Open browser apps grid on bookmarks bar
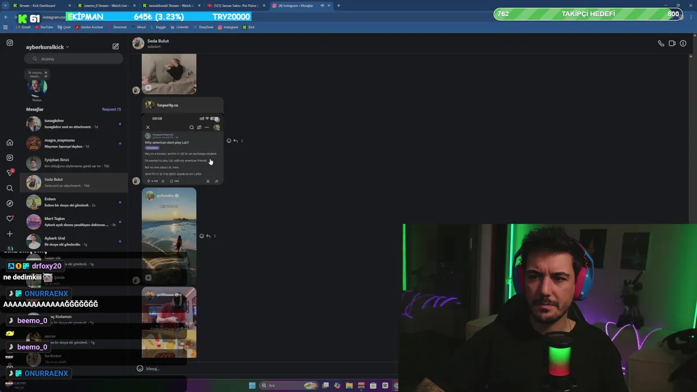697x392 pixels. 5,27
